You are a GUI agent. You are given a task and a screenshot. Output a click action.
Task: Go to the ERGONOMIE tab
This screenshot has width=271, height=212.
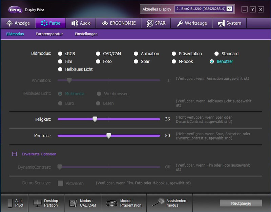coord(119,23)
